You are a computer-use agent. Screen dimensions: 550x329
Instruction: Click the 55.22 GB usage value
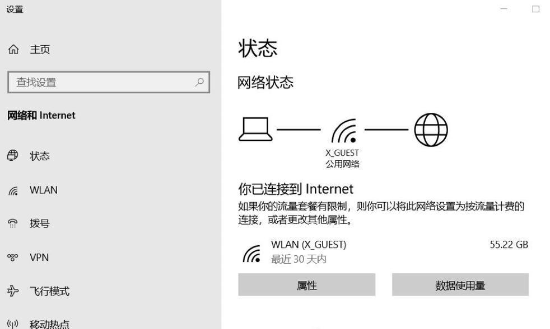pyautogui.click(x=509, y=244)
